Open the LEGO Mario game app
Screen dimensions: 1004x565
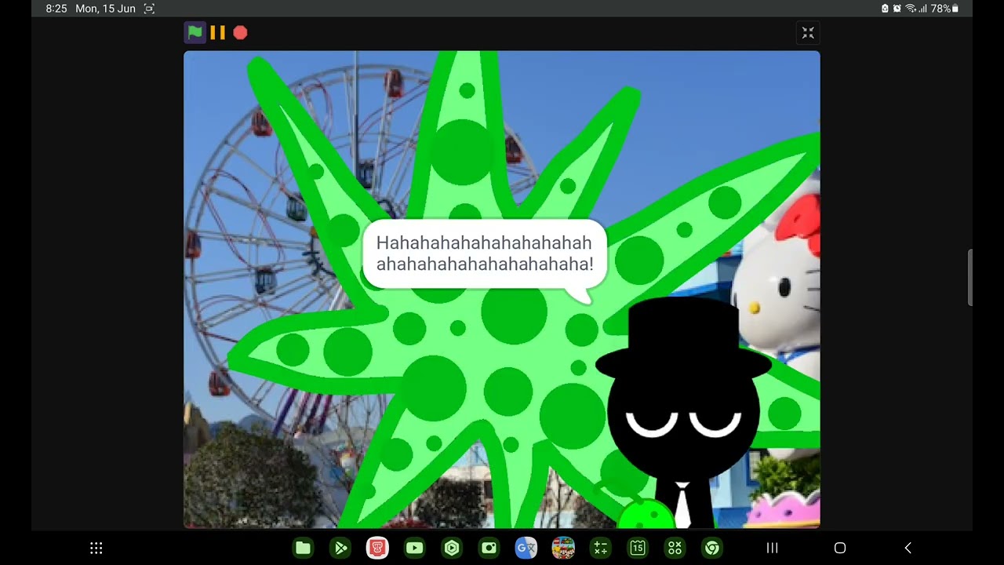pos(563,548)
